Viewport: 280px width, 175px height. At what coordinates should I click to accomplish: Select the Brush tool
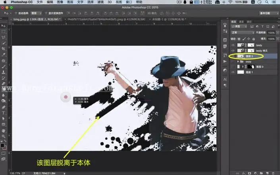[4, 67]
